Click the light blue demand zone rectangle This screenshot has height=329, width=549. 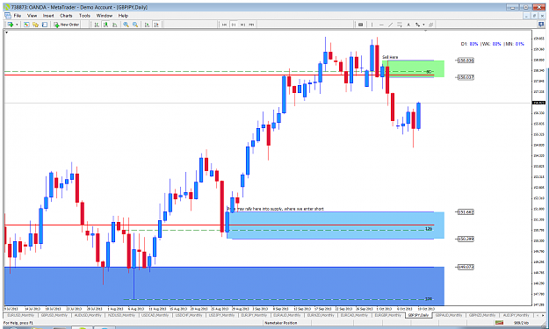click(x=336, y=225)
